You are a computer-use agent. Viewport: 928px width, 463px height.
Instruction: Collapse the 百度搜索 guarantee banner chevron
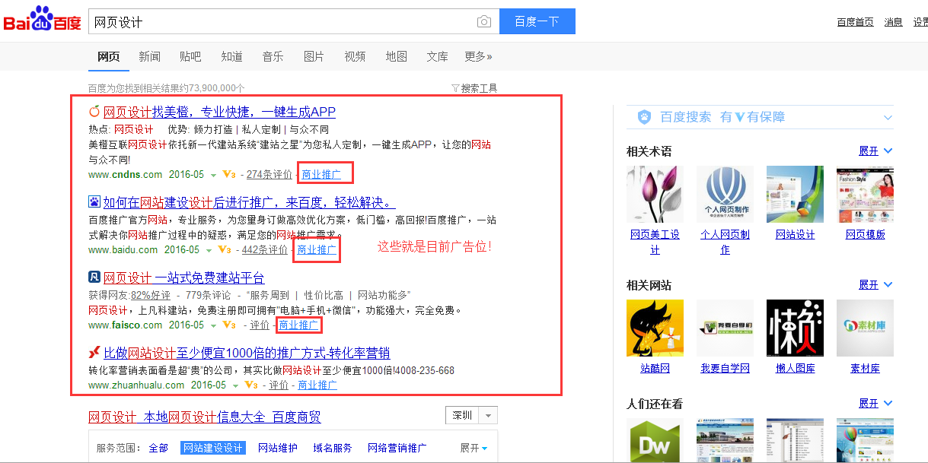888,118
